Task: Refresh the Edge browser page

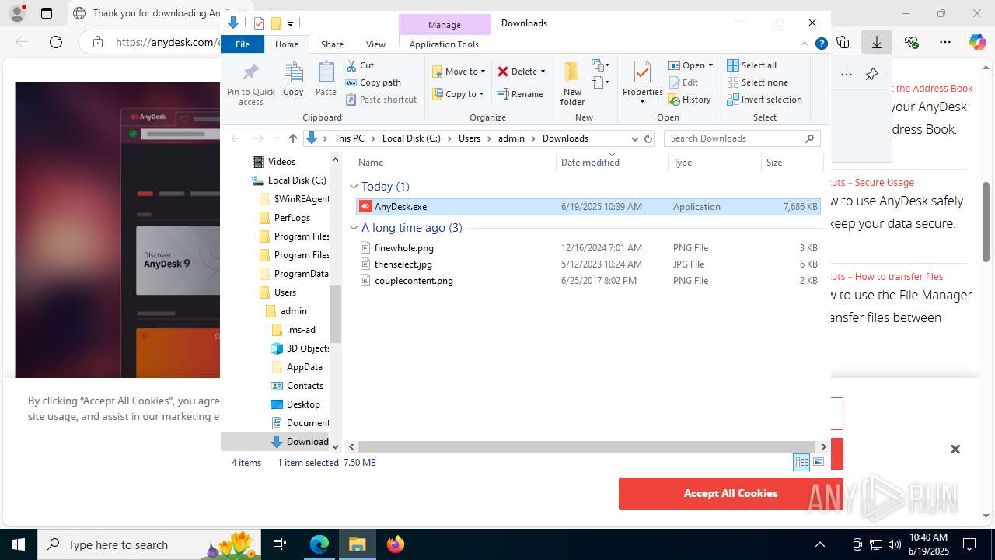Action: click(x=55, y=42)
